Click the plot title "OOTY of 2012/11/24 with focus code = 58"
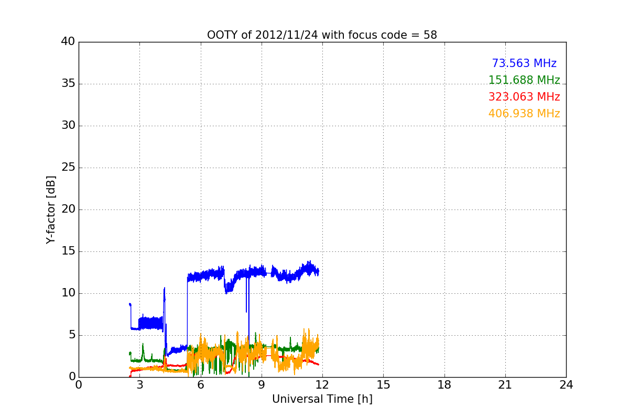The image size is (629, 419). 322,35
